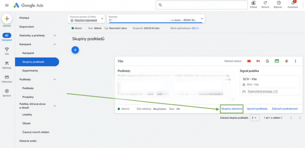Select the Google Search preview icon

point(267,61)
